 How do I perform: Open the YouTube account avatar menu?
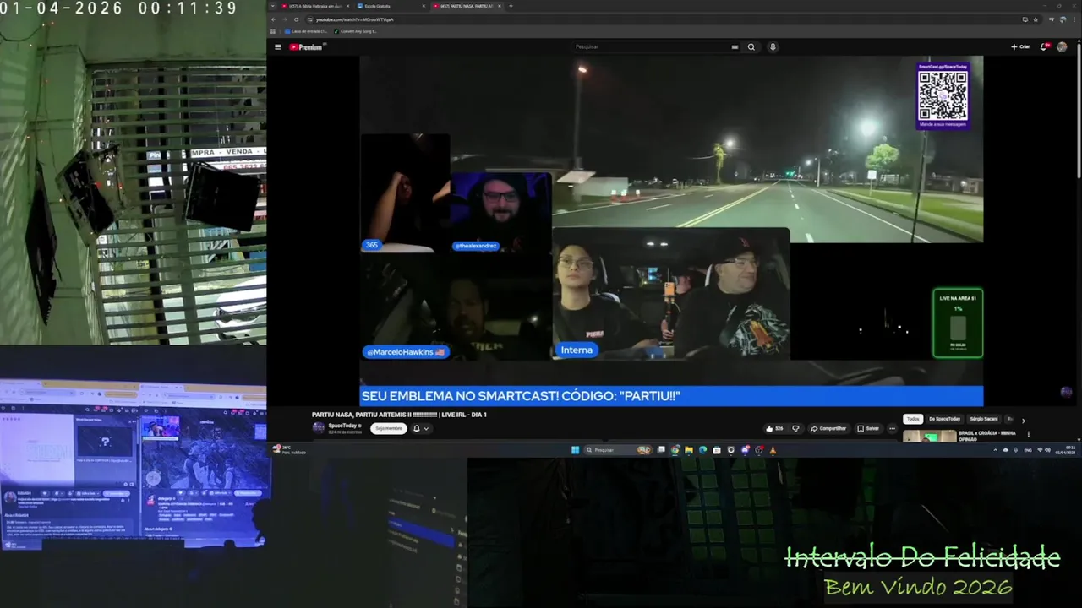pos(1062,47)
